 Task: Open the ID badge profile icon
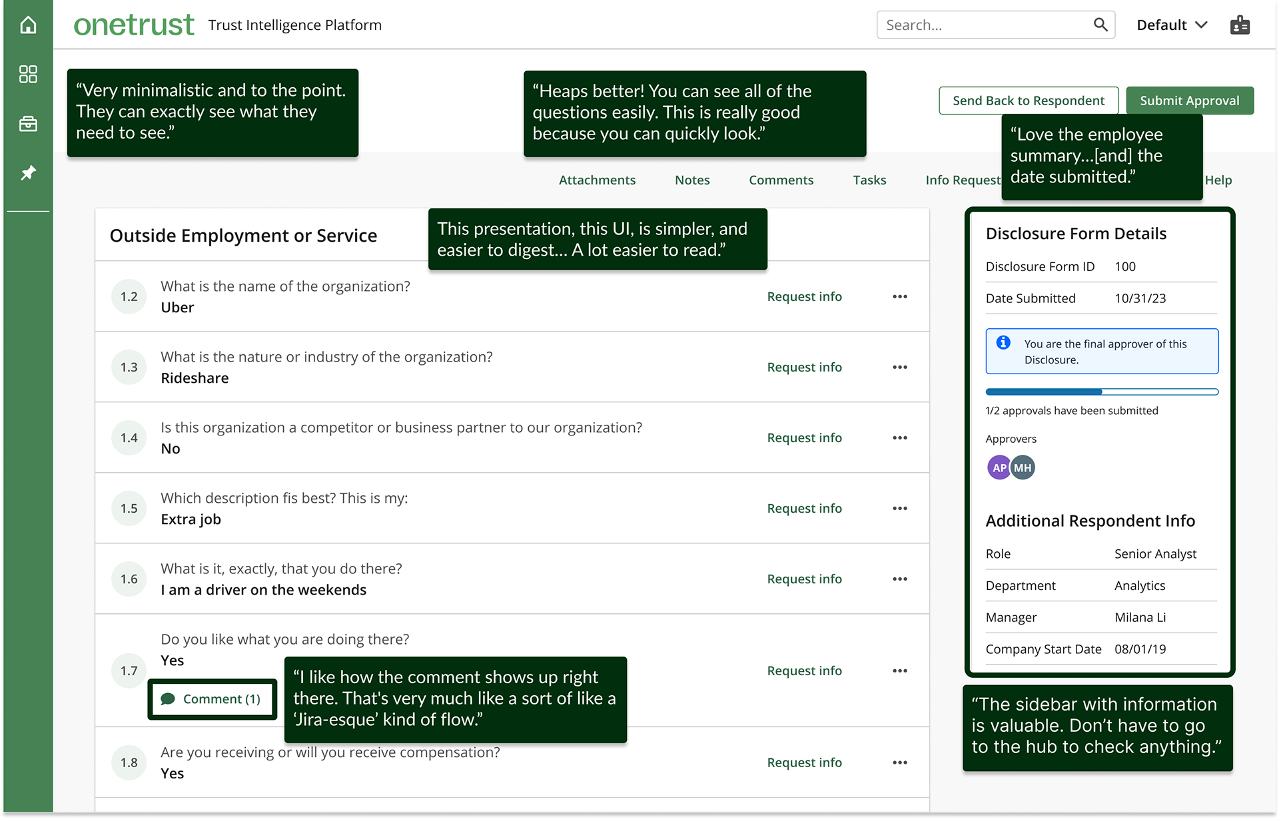tap(1240, 25)
